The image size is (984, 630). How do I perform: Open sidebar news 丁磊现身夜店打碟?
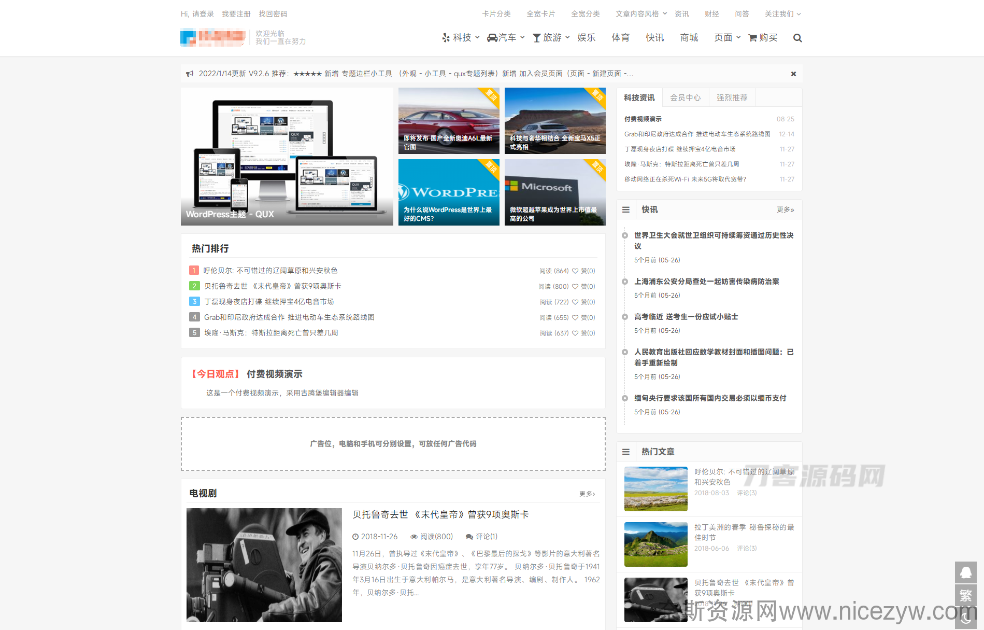tap(680, 149)
